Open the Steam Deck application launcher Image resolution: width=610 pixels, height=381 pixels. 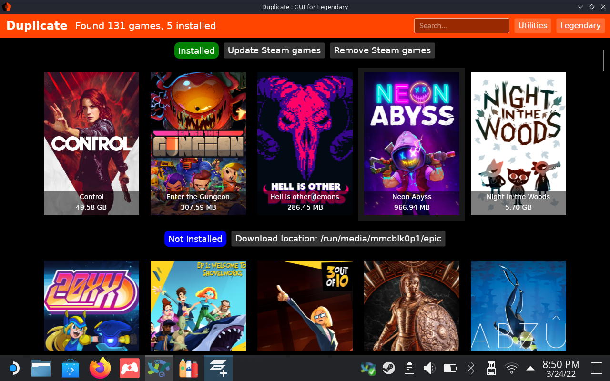[13, 368]
